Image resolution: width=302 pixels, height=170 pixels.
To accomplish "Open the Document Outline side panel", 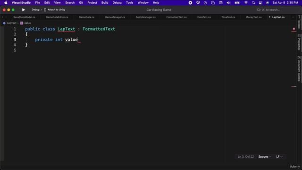I will [x=299, y=68].
